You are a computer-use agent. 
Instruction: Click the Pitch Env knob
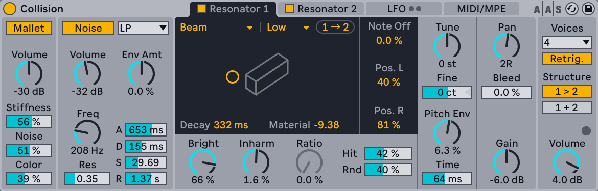447,132
